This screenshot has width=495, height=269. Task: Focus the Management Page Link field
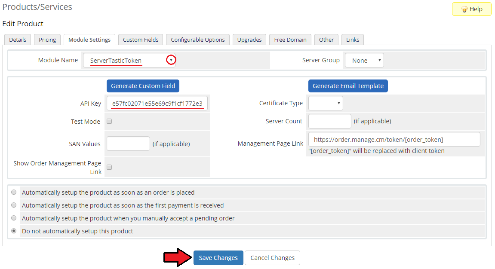(x=394, y=140)
